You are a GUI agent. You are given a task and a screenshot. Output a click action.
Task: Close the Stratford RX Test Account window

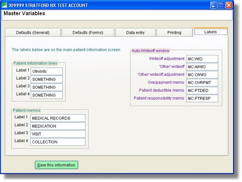pyautogui.click(x=229, y=5)
